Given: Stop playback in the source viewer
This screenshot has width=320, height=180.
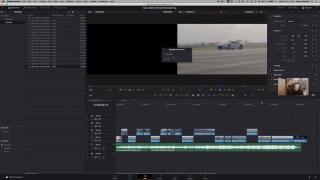Looking at the screenshot, I should 129,90.
